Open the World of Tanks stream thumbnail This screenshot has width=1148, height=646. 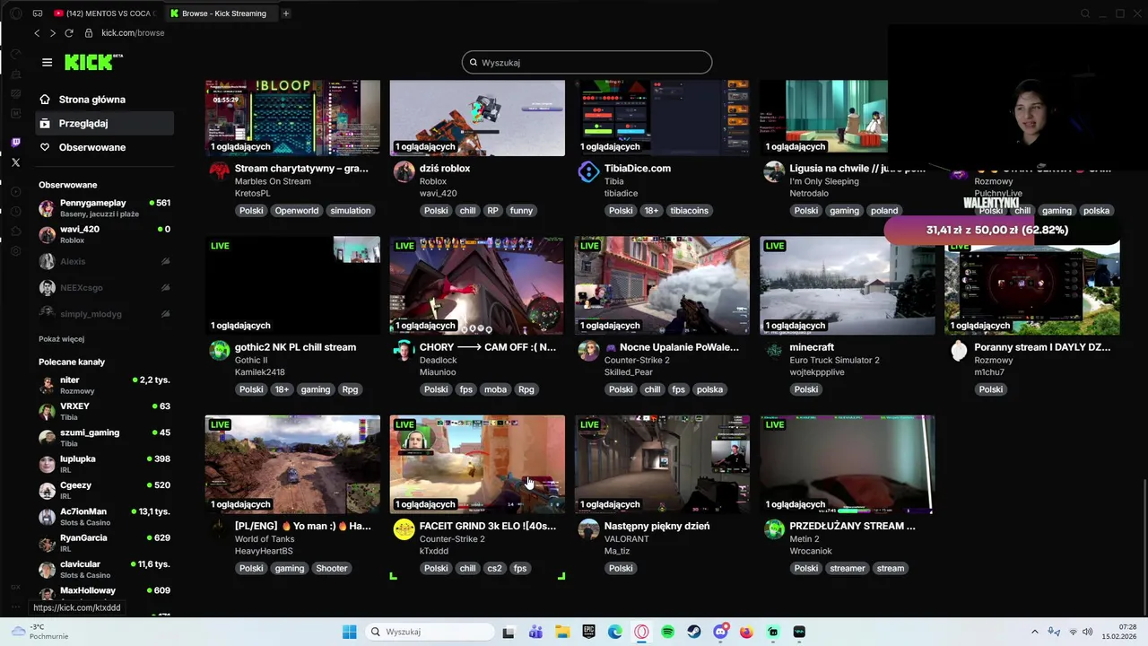click(292, 464)
